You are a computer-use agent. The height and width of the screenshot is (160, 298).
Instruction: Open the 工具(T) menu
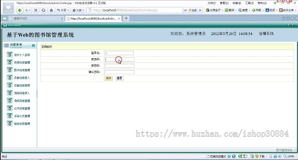pos(249,3)
